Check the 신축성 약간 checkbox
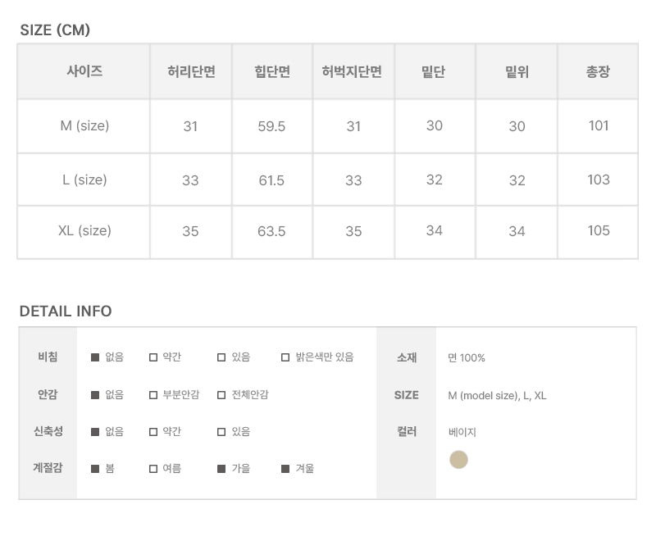 click(x=153, y=432)
